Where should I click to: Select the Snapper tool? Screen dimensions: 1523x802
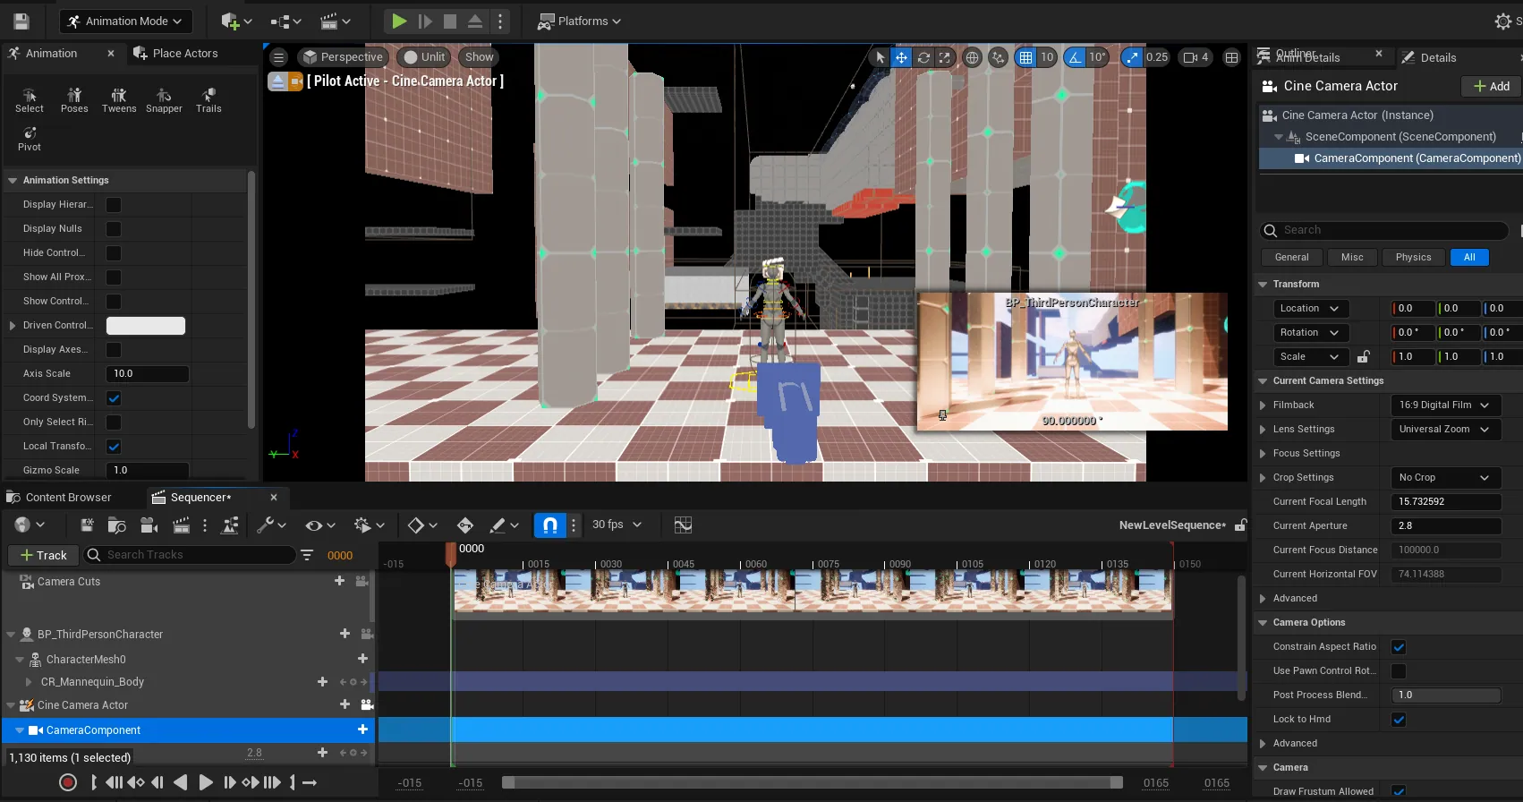(x=164, y=100)
